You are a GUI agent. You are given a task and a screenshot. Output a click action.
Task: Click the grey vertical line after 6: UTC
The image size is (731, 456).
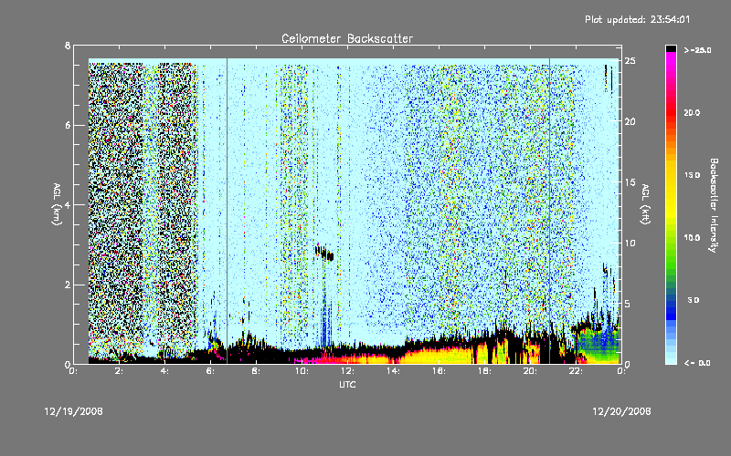click(x=227, y=211)
